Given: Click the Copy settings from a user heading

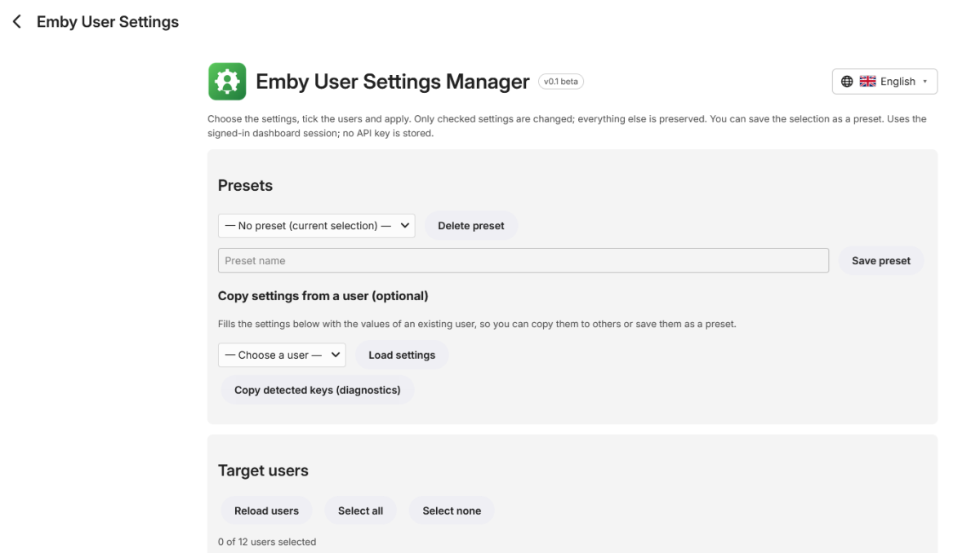Looking at the screenshot, I should click(x=323, y=295).
